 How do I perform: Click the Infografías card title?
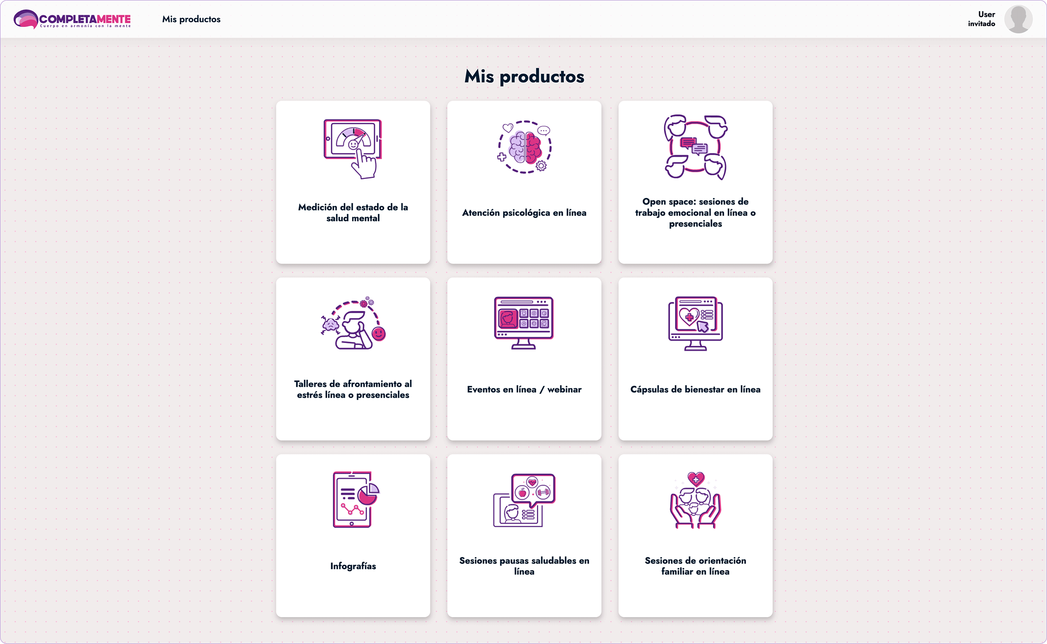pos(352,566)
